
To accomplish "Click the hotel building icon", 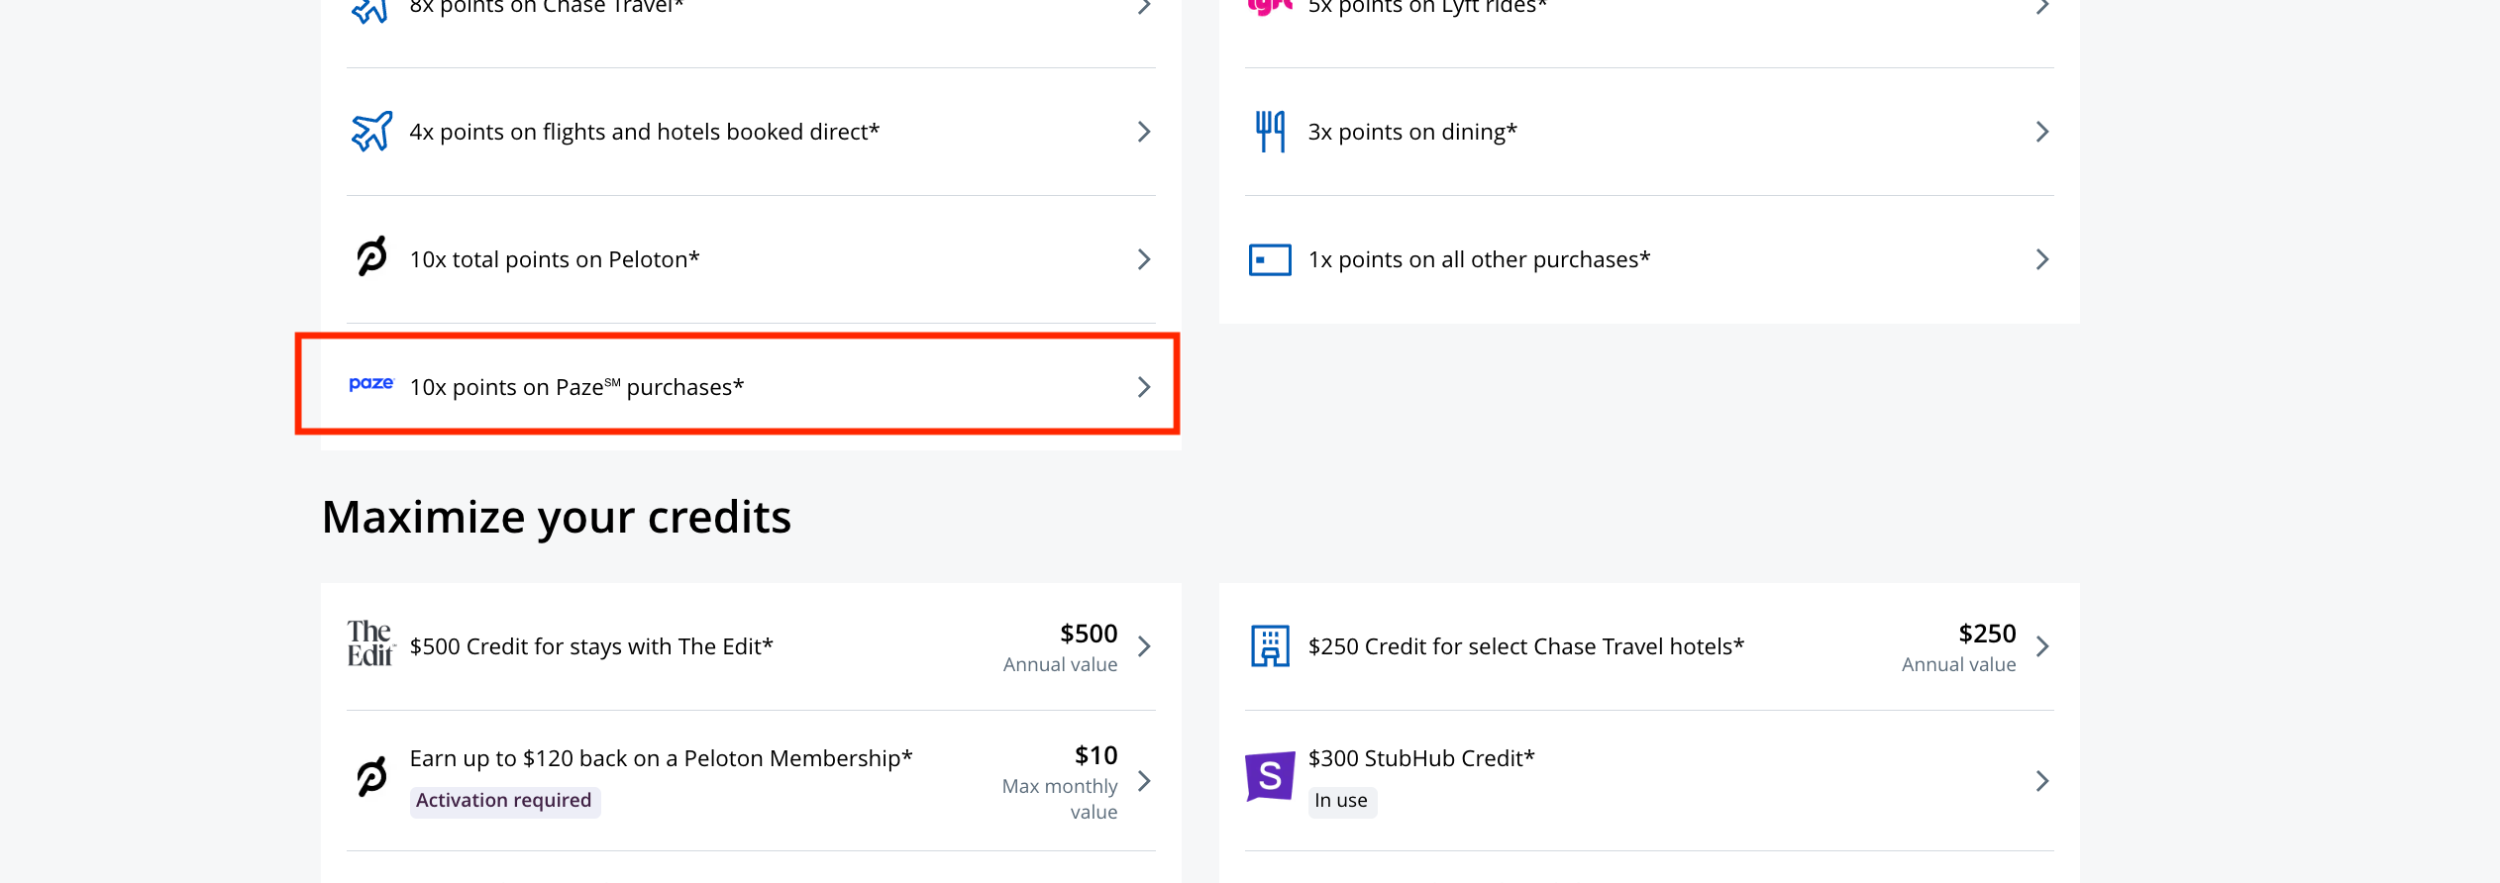I will tap(1270, 646).
